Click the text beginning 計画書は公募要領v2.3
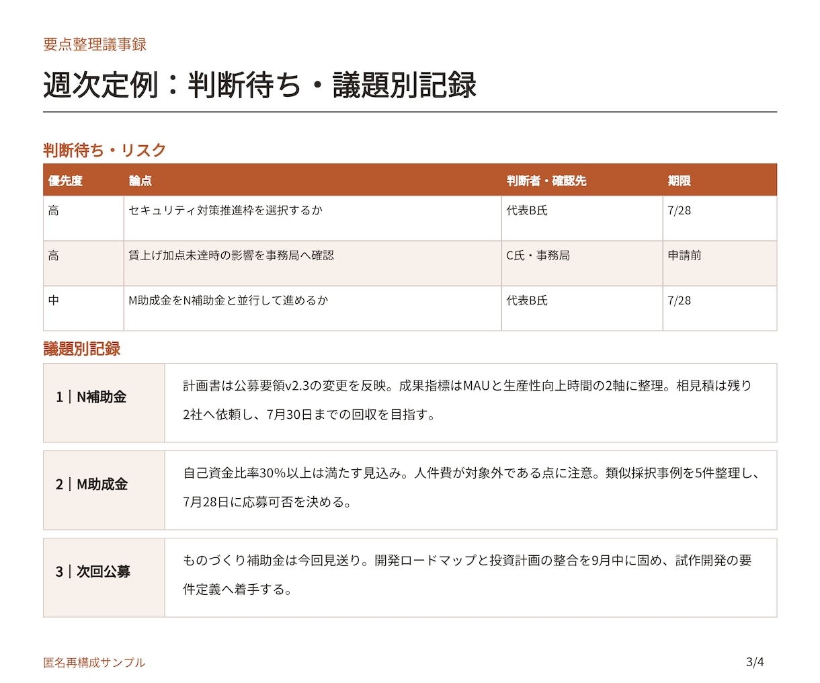 [467, 386]
